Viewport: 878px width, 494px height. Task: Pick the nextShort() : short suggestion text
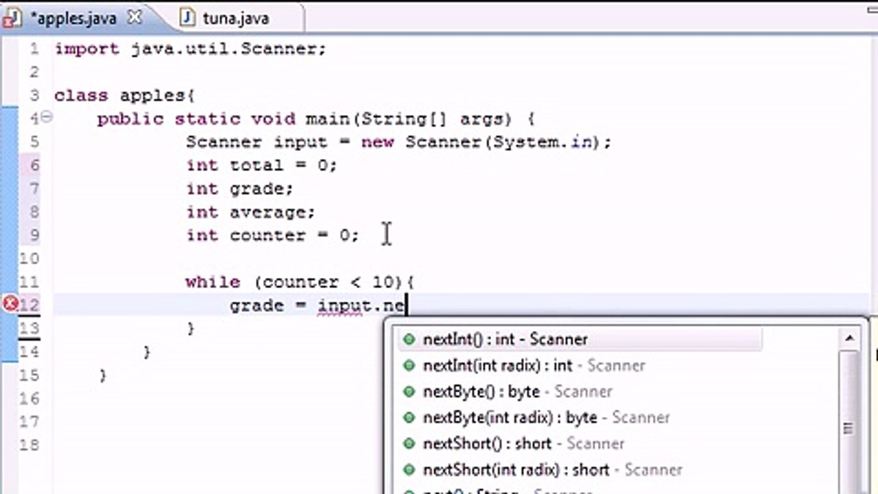pos(524,443)
